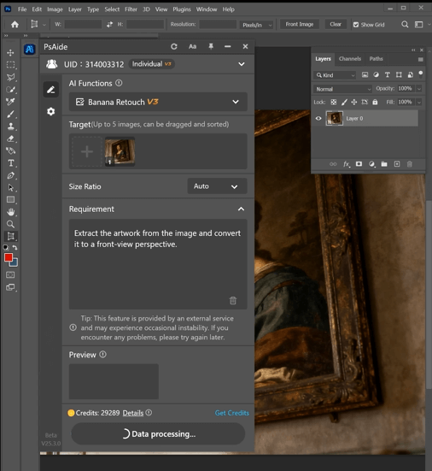This screenshot has width=432, height=471.
Task: Expand the UID account details chevron
Action: pos(242,64)
